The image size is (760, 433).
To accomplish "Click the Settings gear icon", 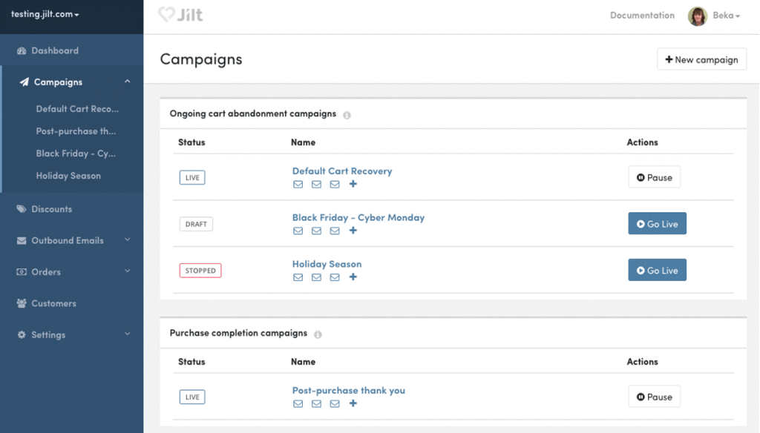I will point(22,334).
